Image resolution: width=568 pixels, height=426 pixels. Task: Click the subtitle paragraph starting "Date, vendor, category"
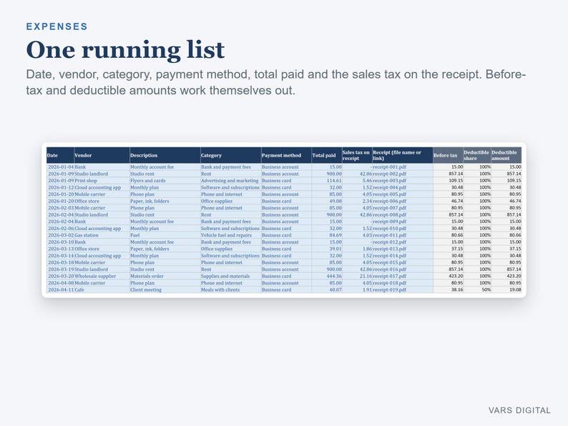pos(276,82)
